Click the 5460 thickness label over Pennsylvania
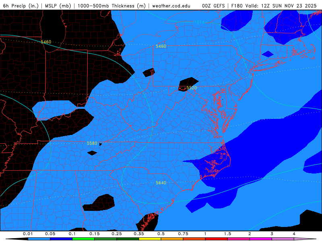This screenshot has width=322, height=241. pyautogui.click(x=161, y=46)
